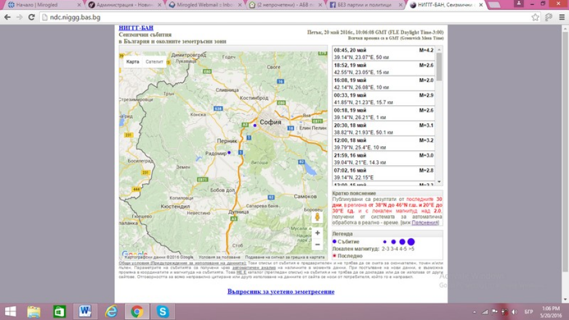Viewport: 569px width, 320px height.
Task: Switch map to Сателит view
Action: pos(155,62)
